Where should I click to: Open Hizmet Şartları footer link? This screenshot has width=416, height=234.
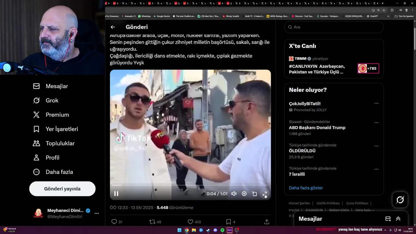point(299,203)
